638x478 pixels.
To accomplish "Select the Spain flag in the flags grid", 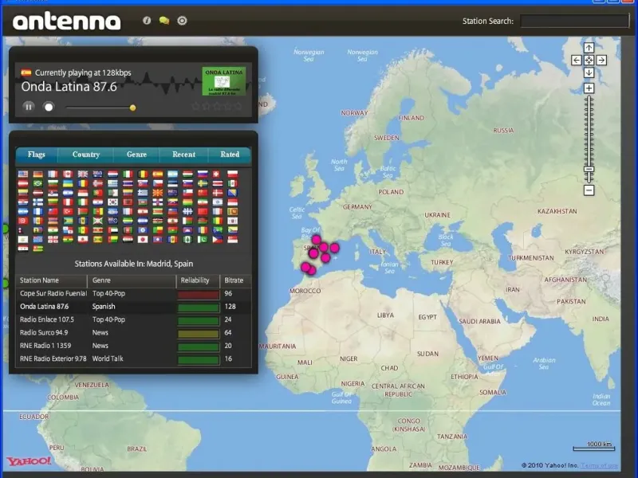I will [x=157, y=174].
